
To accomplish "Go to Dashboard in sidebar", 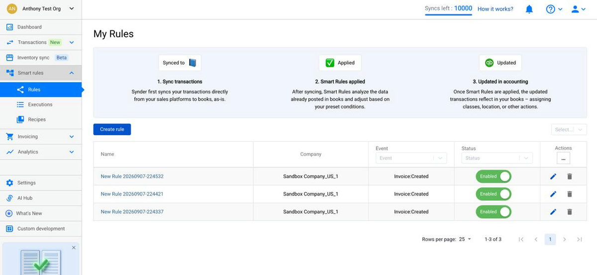I will click(x=41, y=27).
